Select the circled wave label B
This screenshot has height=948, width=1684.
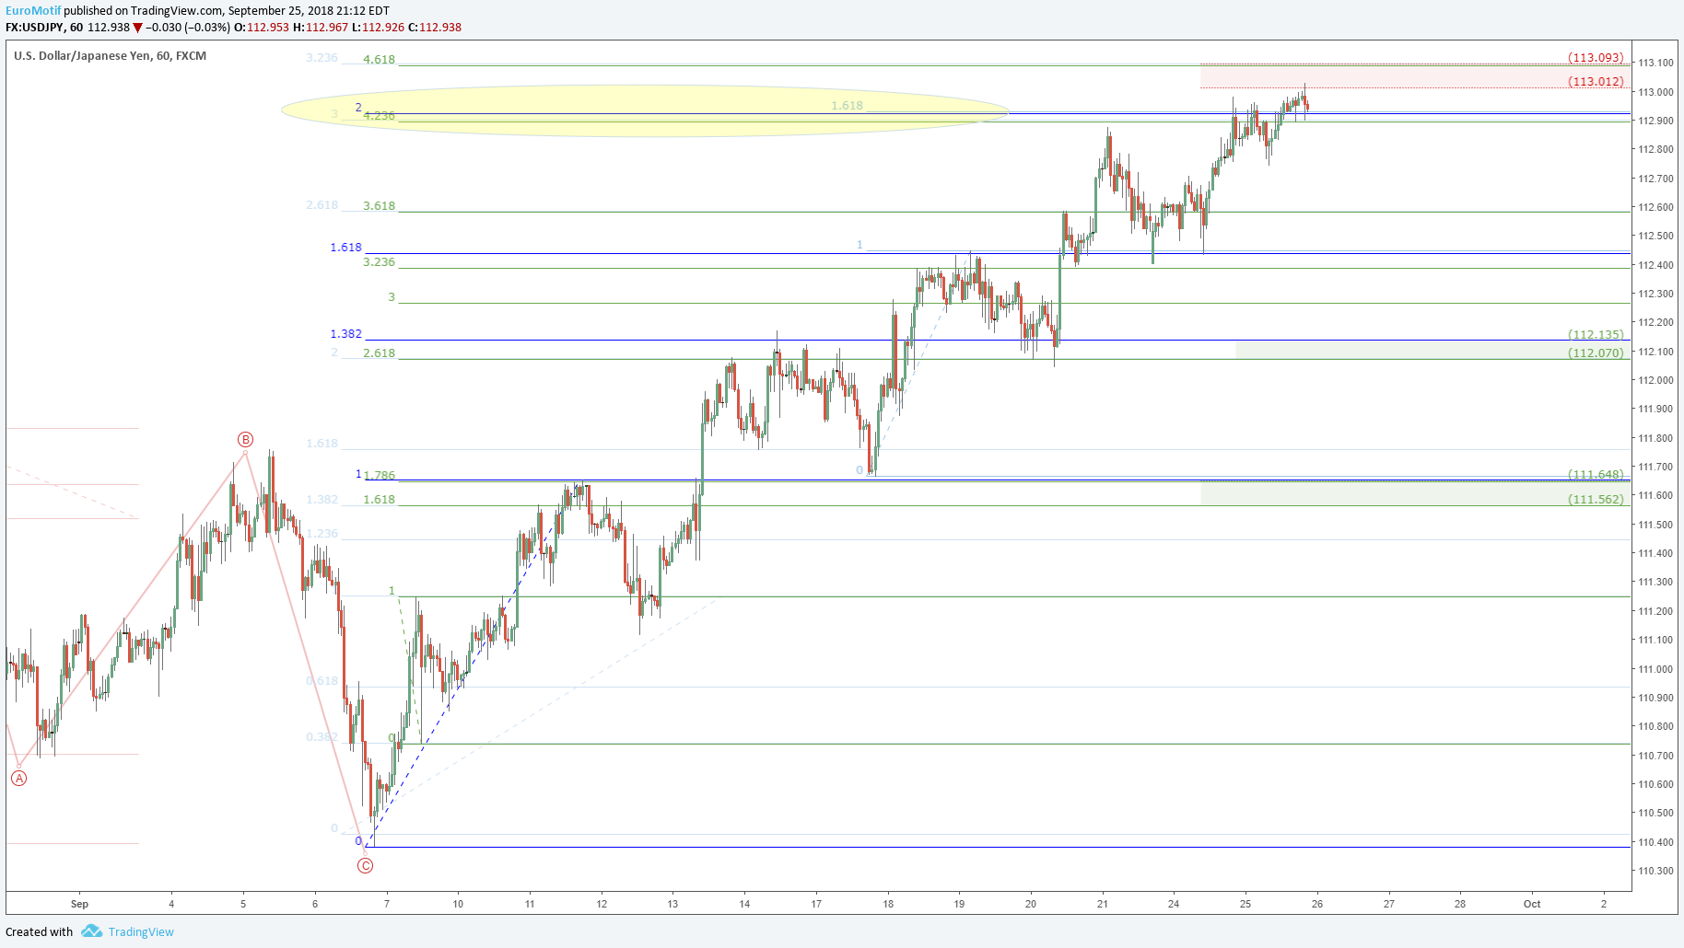tap(245, 439)
